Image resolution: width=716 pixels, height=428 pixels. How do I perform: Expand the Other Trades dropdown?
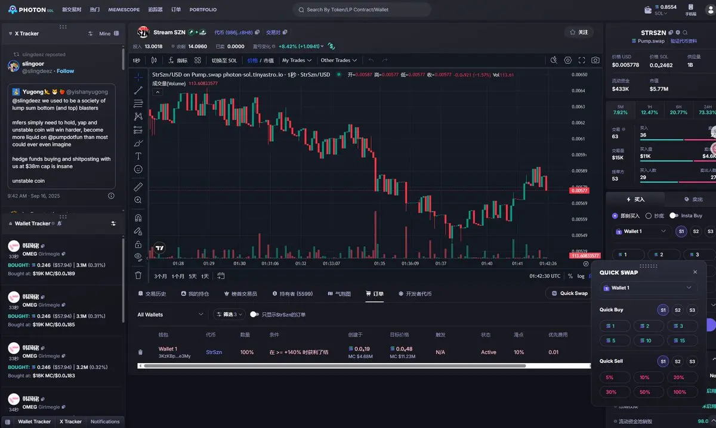pos(339,60)
